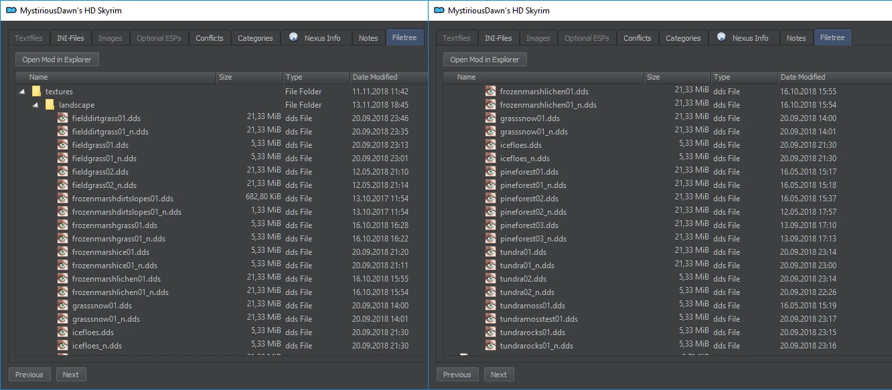Collapse the textures folder tree node
Image resolution: width=892 pixels, height=390 pixels.
coord(22,92)
